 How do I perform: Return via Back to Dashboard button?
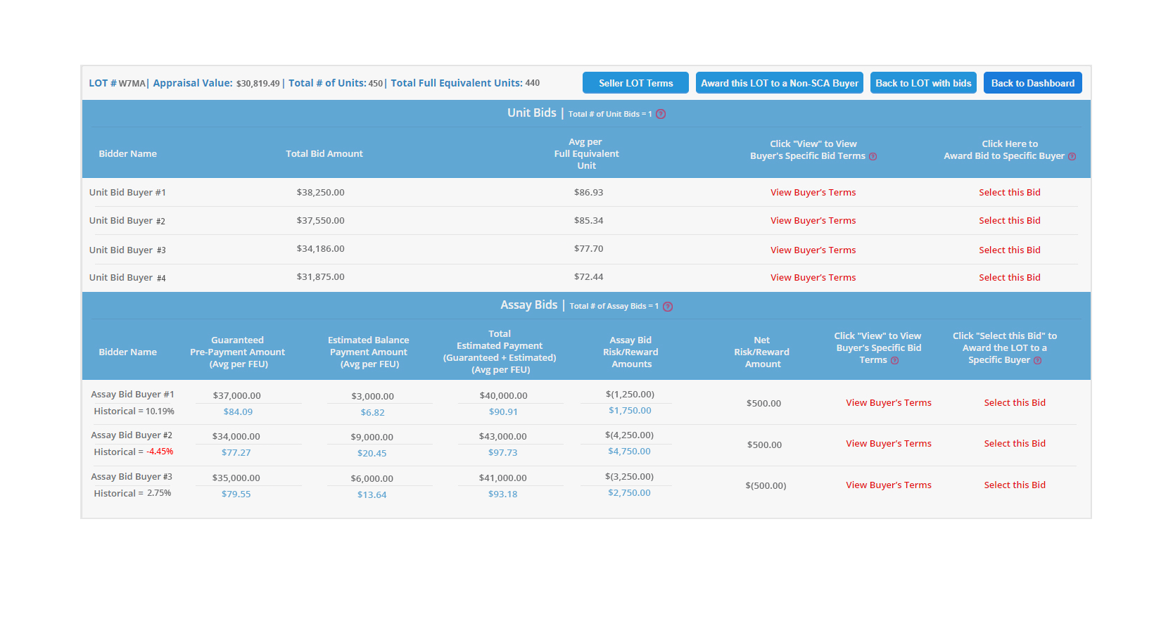click(x=1032, y=83)
